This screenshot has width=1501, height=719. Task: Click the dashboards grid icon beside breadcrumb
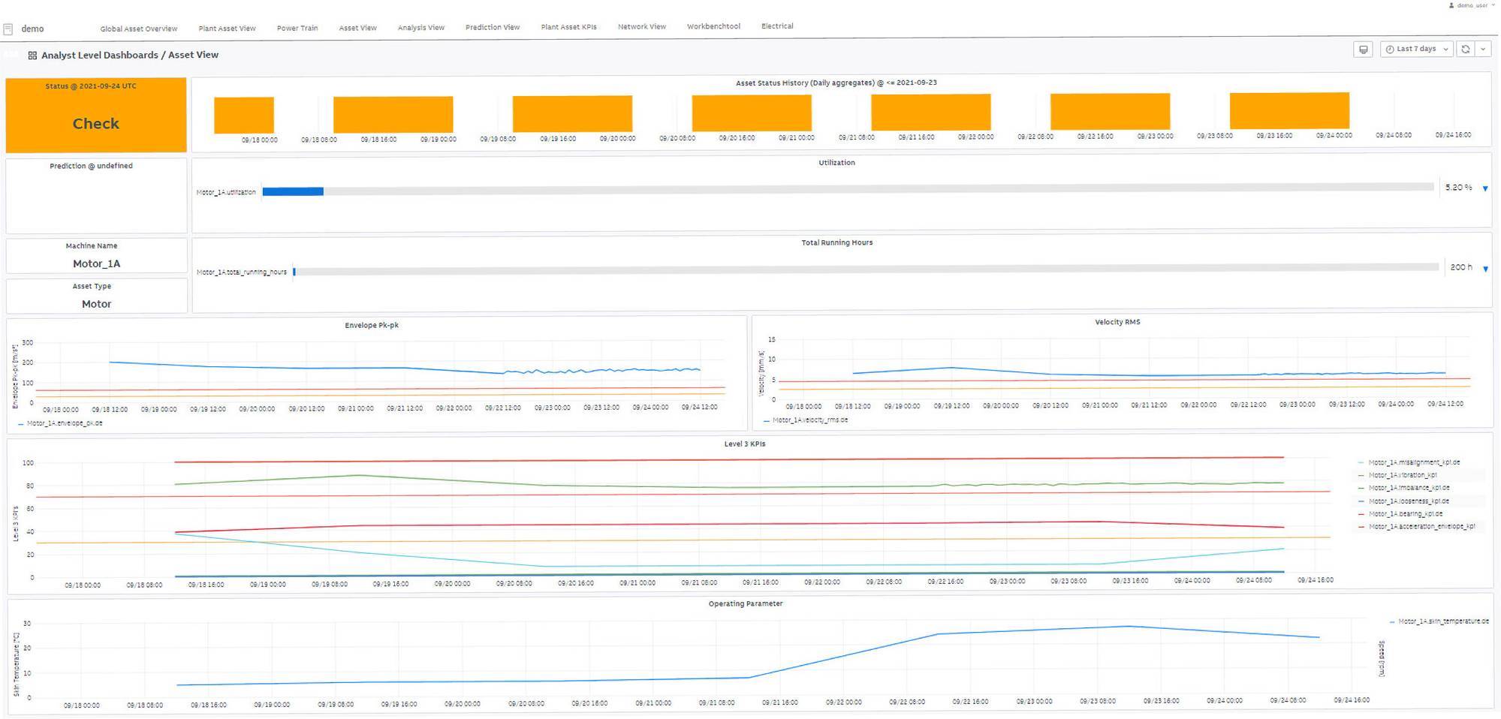tap(32, 56)
